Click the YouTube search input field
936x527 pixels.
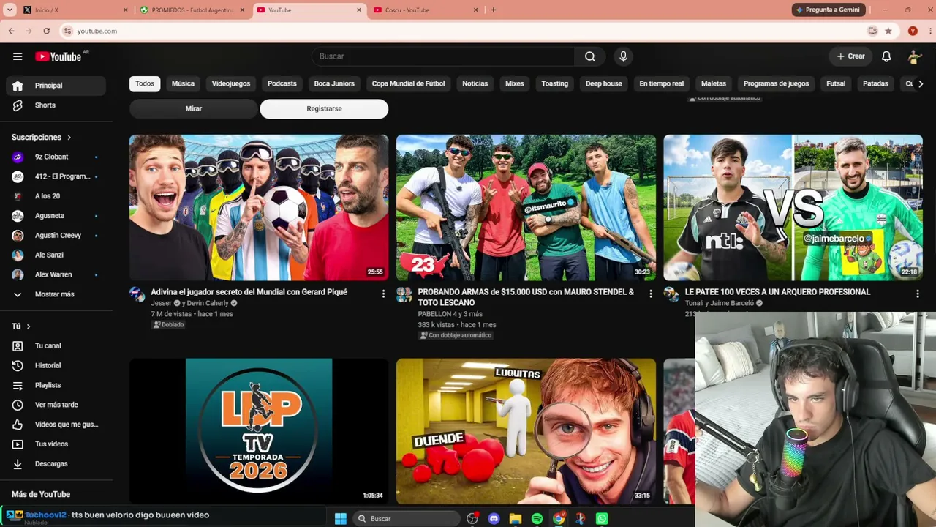point(443,56)
